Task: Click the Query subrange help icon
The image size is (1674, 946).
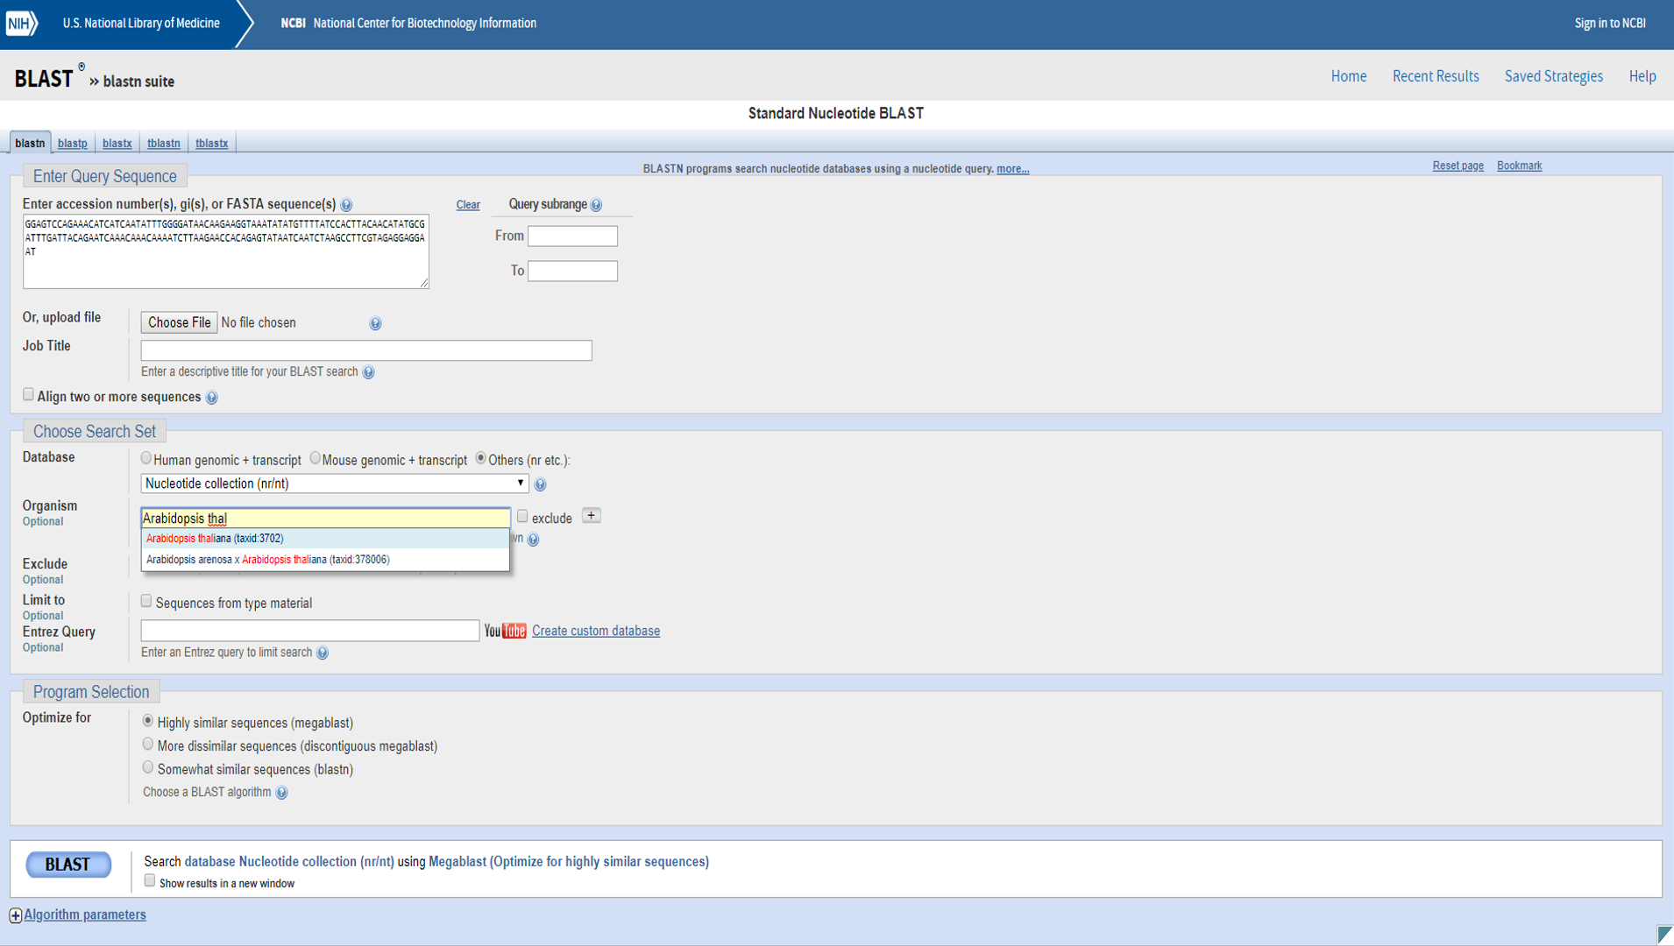Action: pyautogui.click(x=596, y=205)
